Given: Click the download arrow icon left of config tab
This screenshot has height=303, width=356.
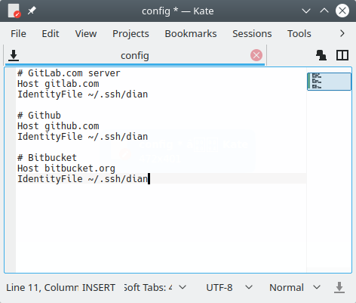Looking at the screenshot, I should click(14, 55).
